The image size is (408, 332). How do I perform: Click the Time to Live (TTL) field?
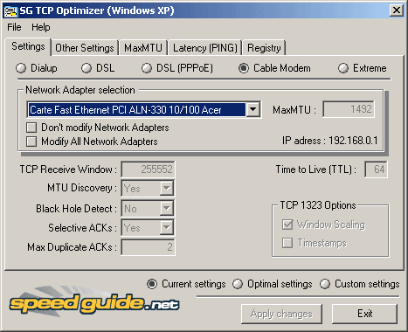click(x=376, y=169)
